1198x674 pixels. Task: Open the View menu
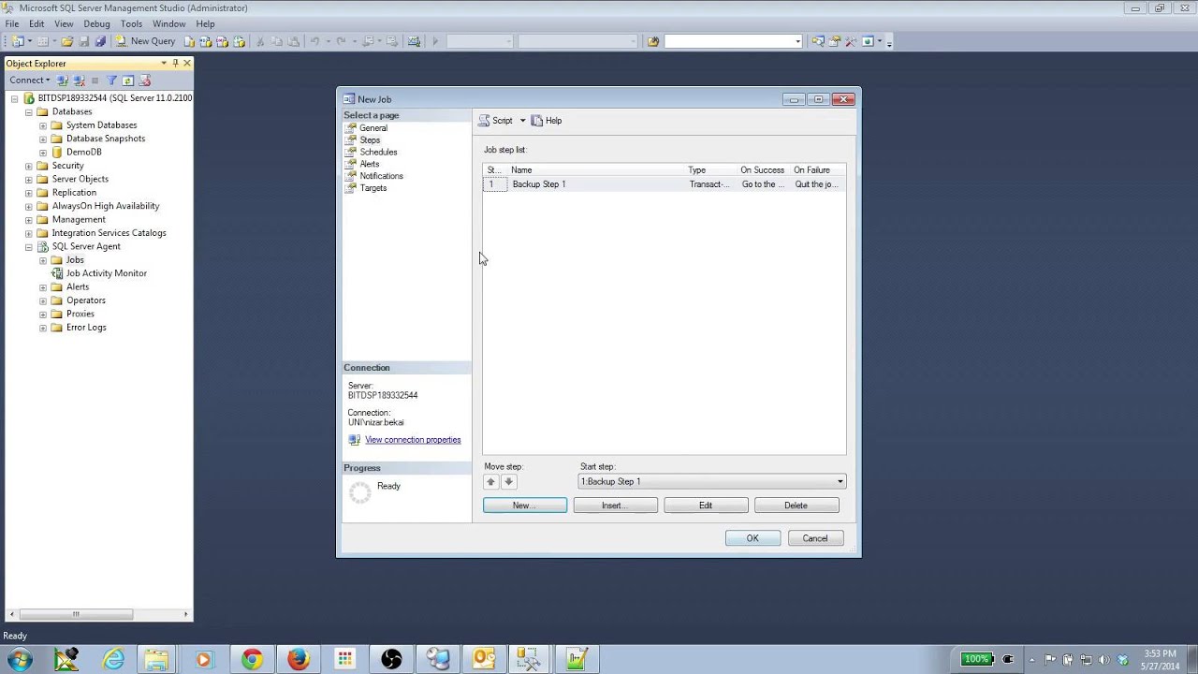pos(64,23)
